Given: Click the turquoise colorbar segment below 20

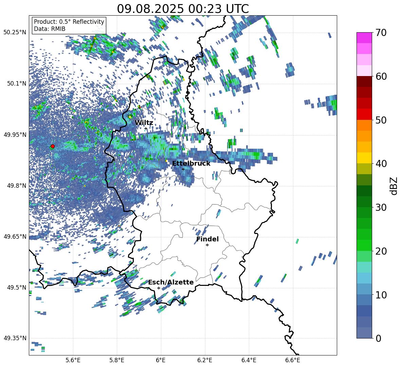Looking at the screenshot, I should pos(364,267).
